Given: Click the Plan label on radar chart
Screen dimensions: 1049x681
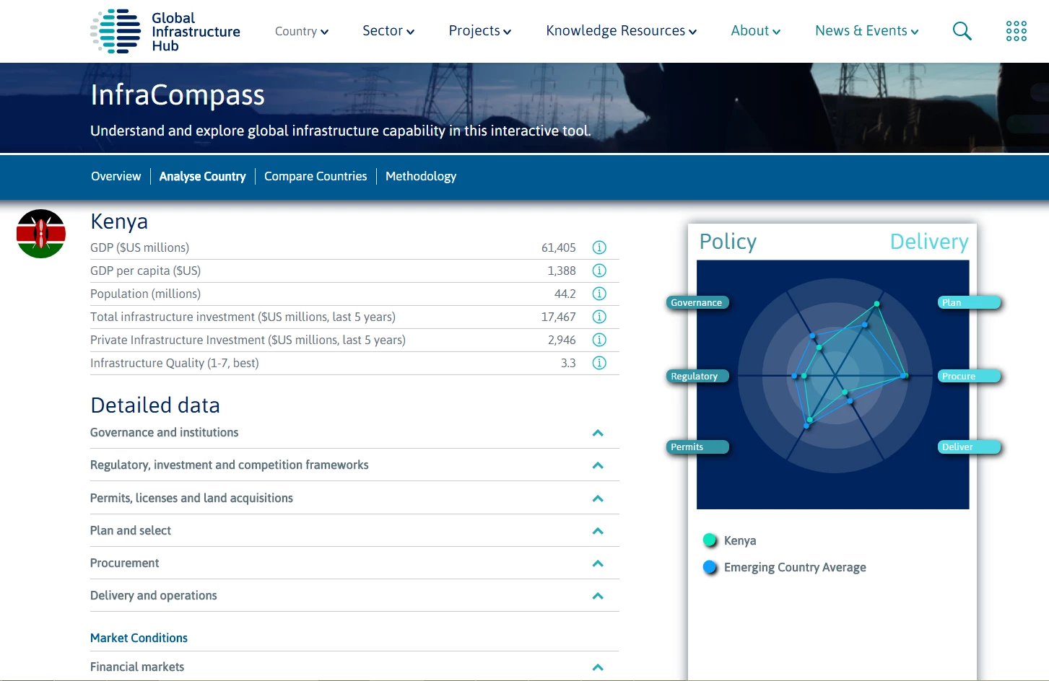Looking at the screenshot, I should [x=970, y=302].
